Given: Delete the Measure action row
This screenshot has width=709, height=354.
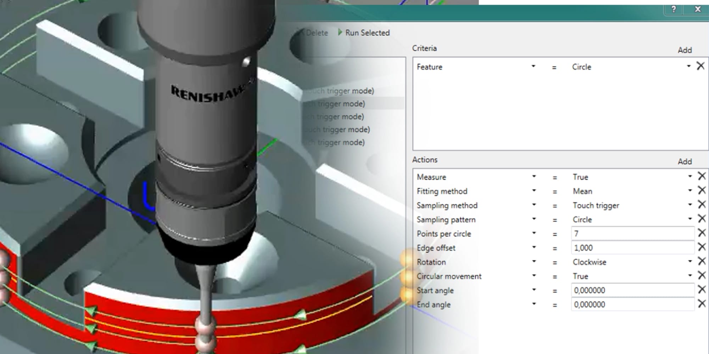Looking at the screenshot, I should pyautogui.click(x=702, y=176).
